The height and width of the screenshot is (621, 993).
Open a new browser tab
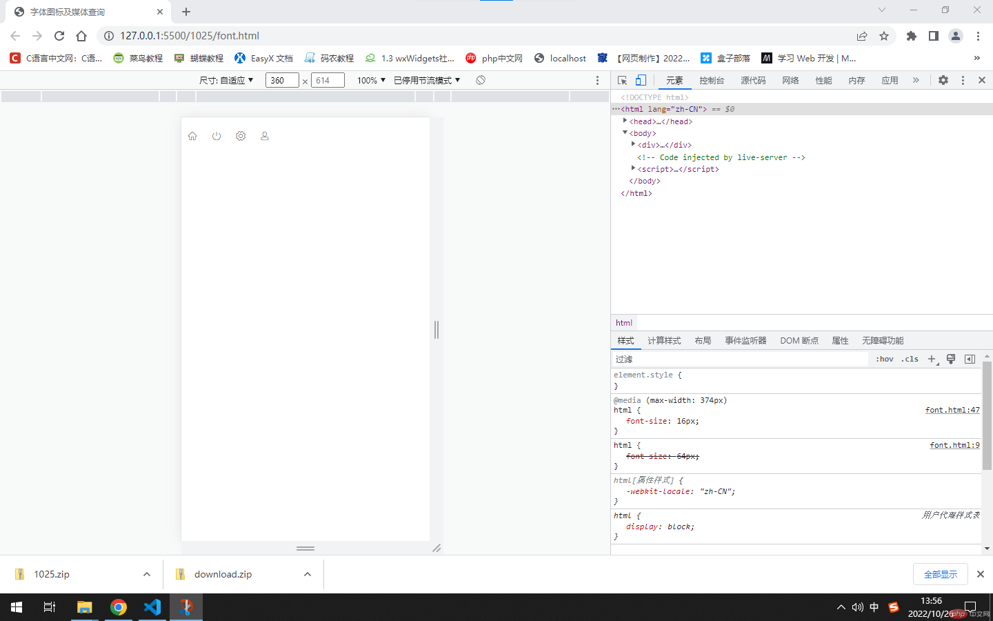click(x=186, y=12)
